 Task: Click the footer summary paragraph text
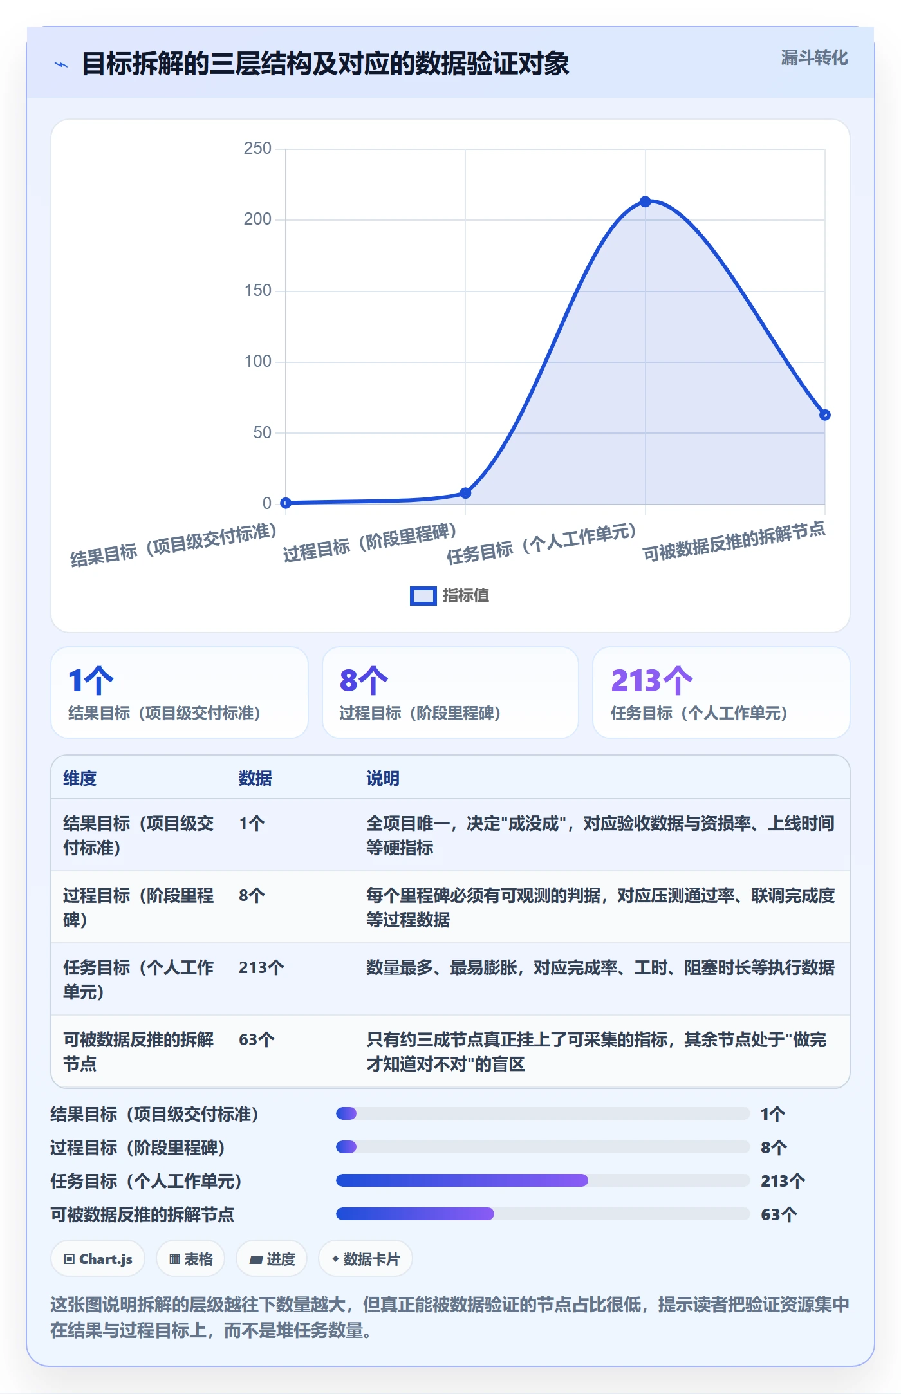coord(450,1317)
